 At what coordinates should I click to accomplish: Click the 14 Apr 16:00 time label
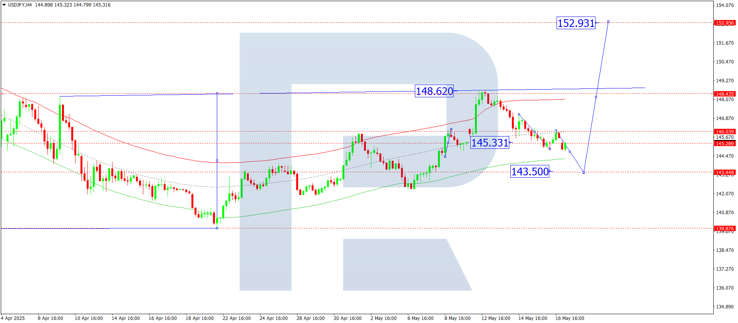pos(126,318)
